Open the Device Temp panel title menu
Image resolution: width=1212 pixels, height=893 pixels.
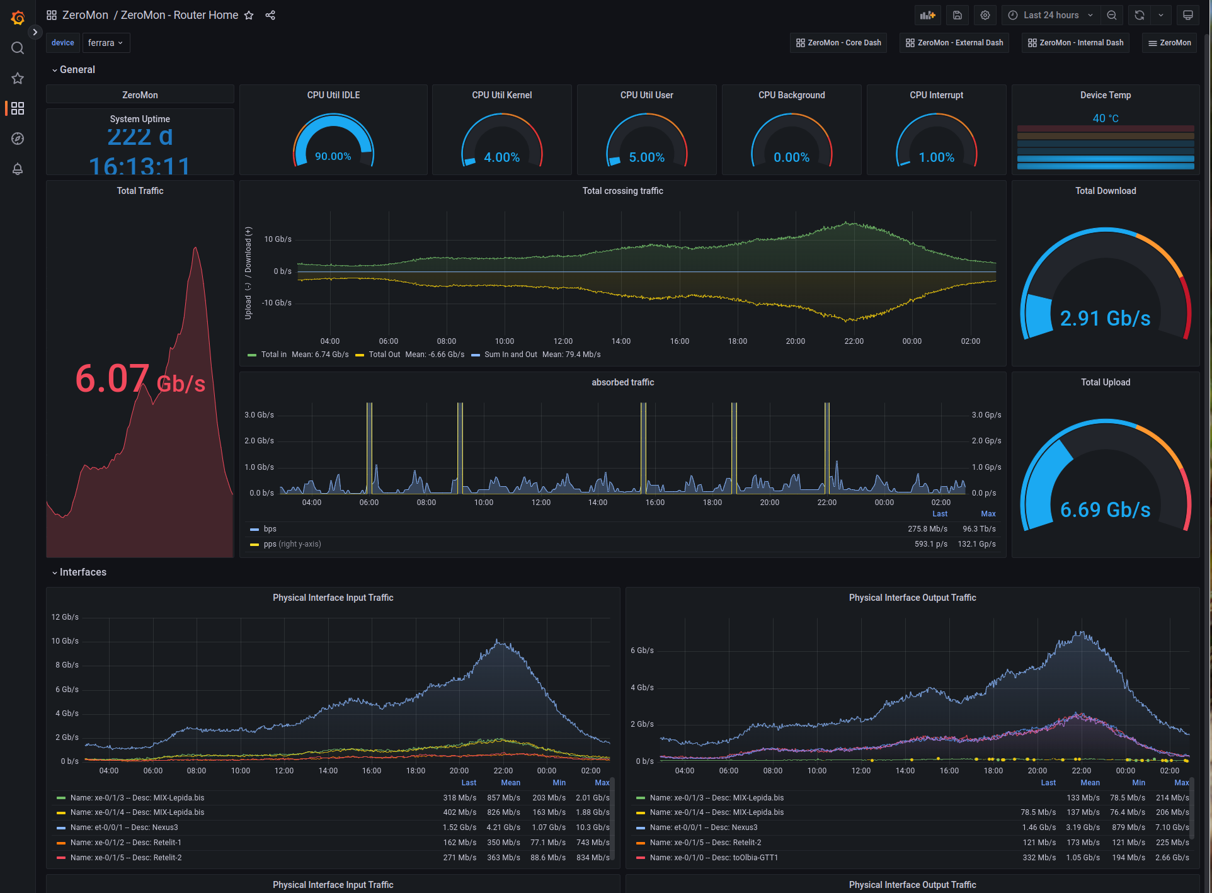(x=1106, y=95)
